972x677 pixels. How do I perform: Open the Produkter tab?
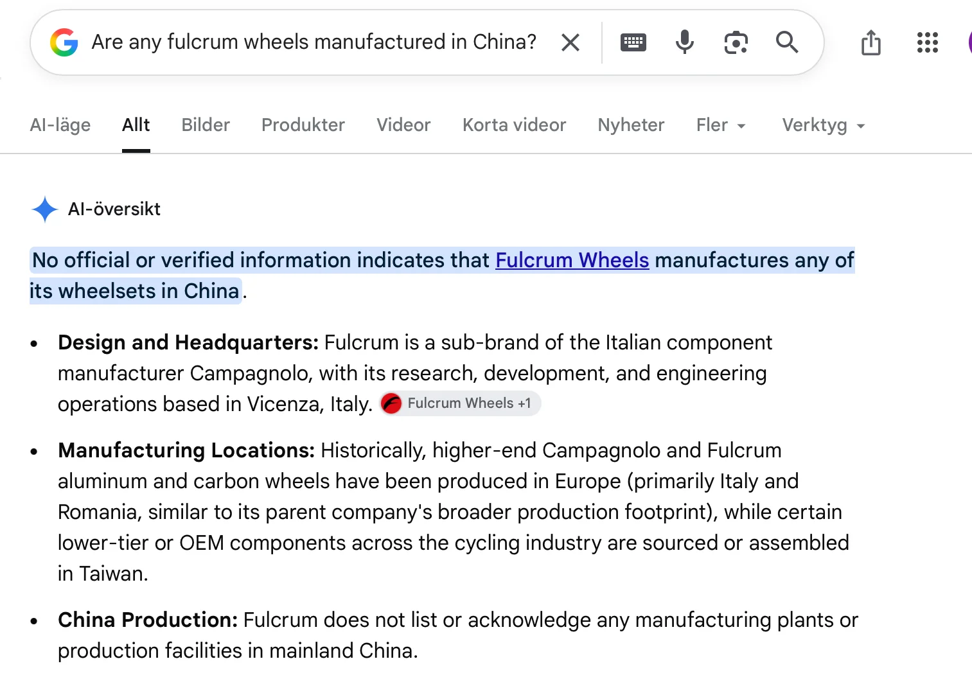point(303,125)
